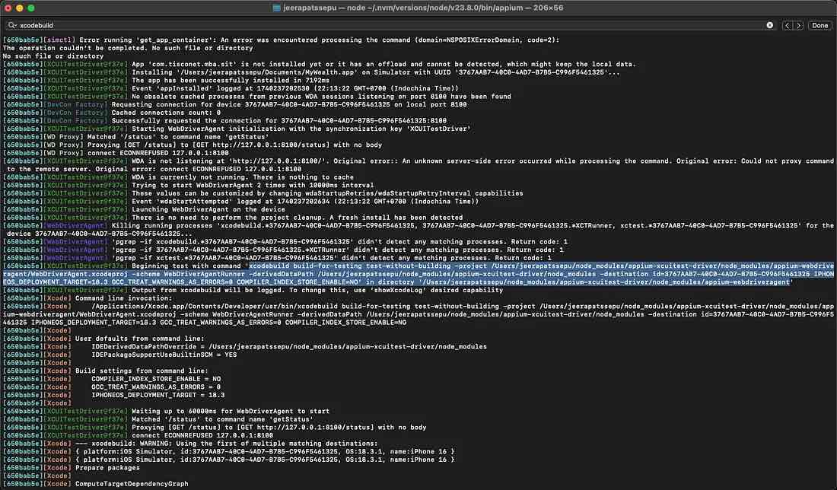Viewport: 837px width, 490px height.
Task: Click the IPHONEOS_DEPLOYMENT_TARGET = 18.3 line
Action: click(x=158, y=395)
